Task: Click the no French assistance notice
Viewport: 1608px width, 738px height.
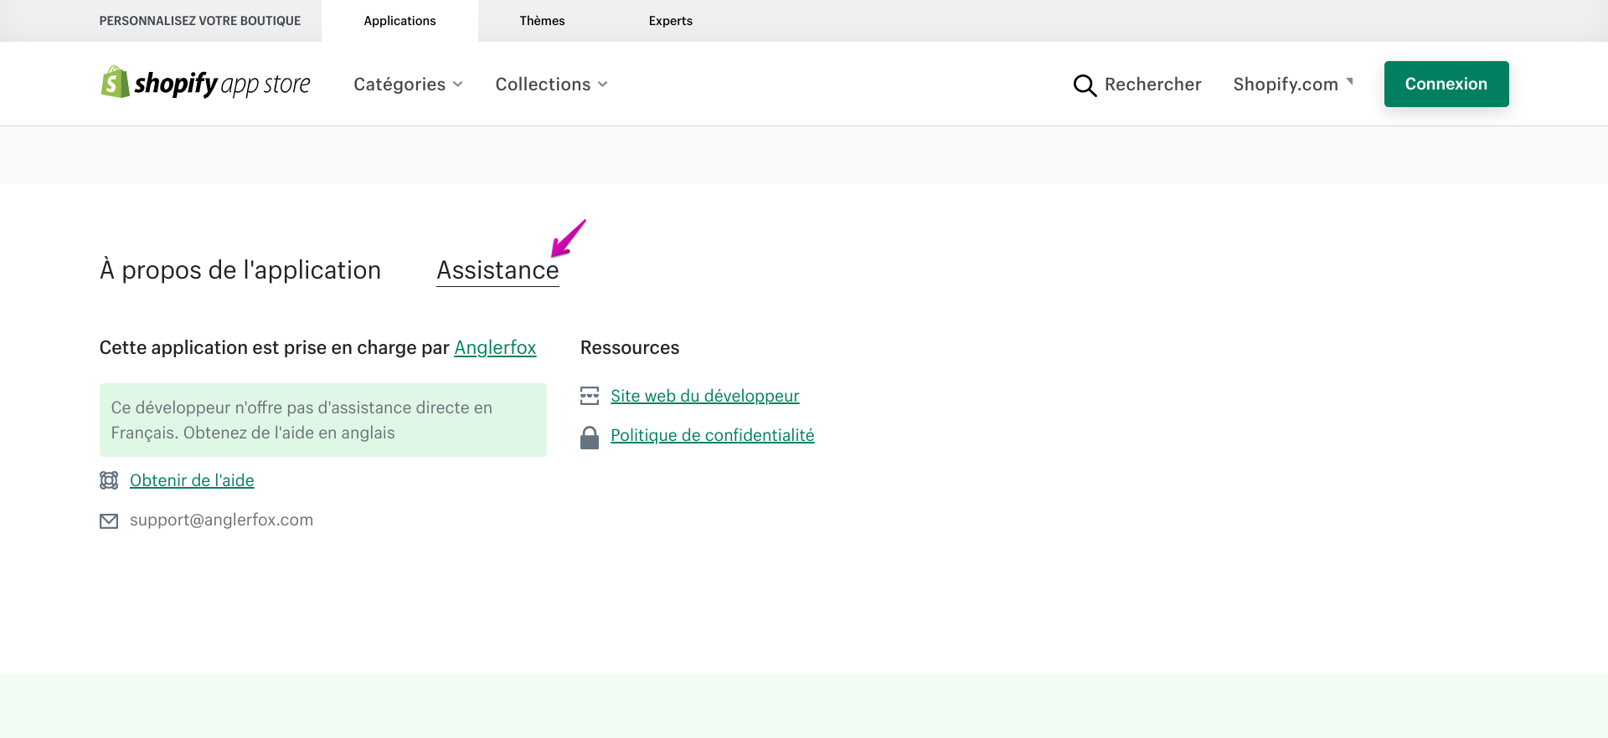Action: [x=323, y=420]
